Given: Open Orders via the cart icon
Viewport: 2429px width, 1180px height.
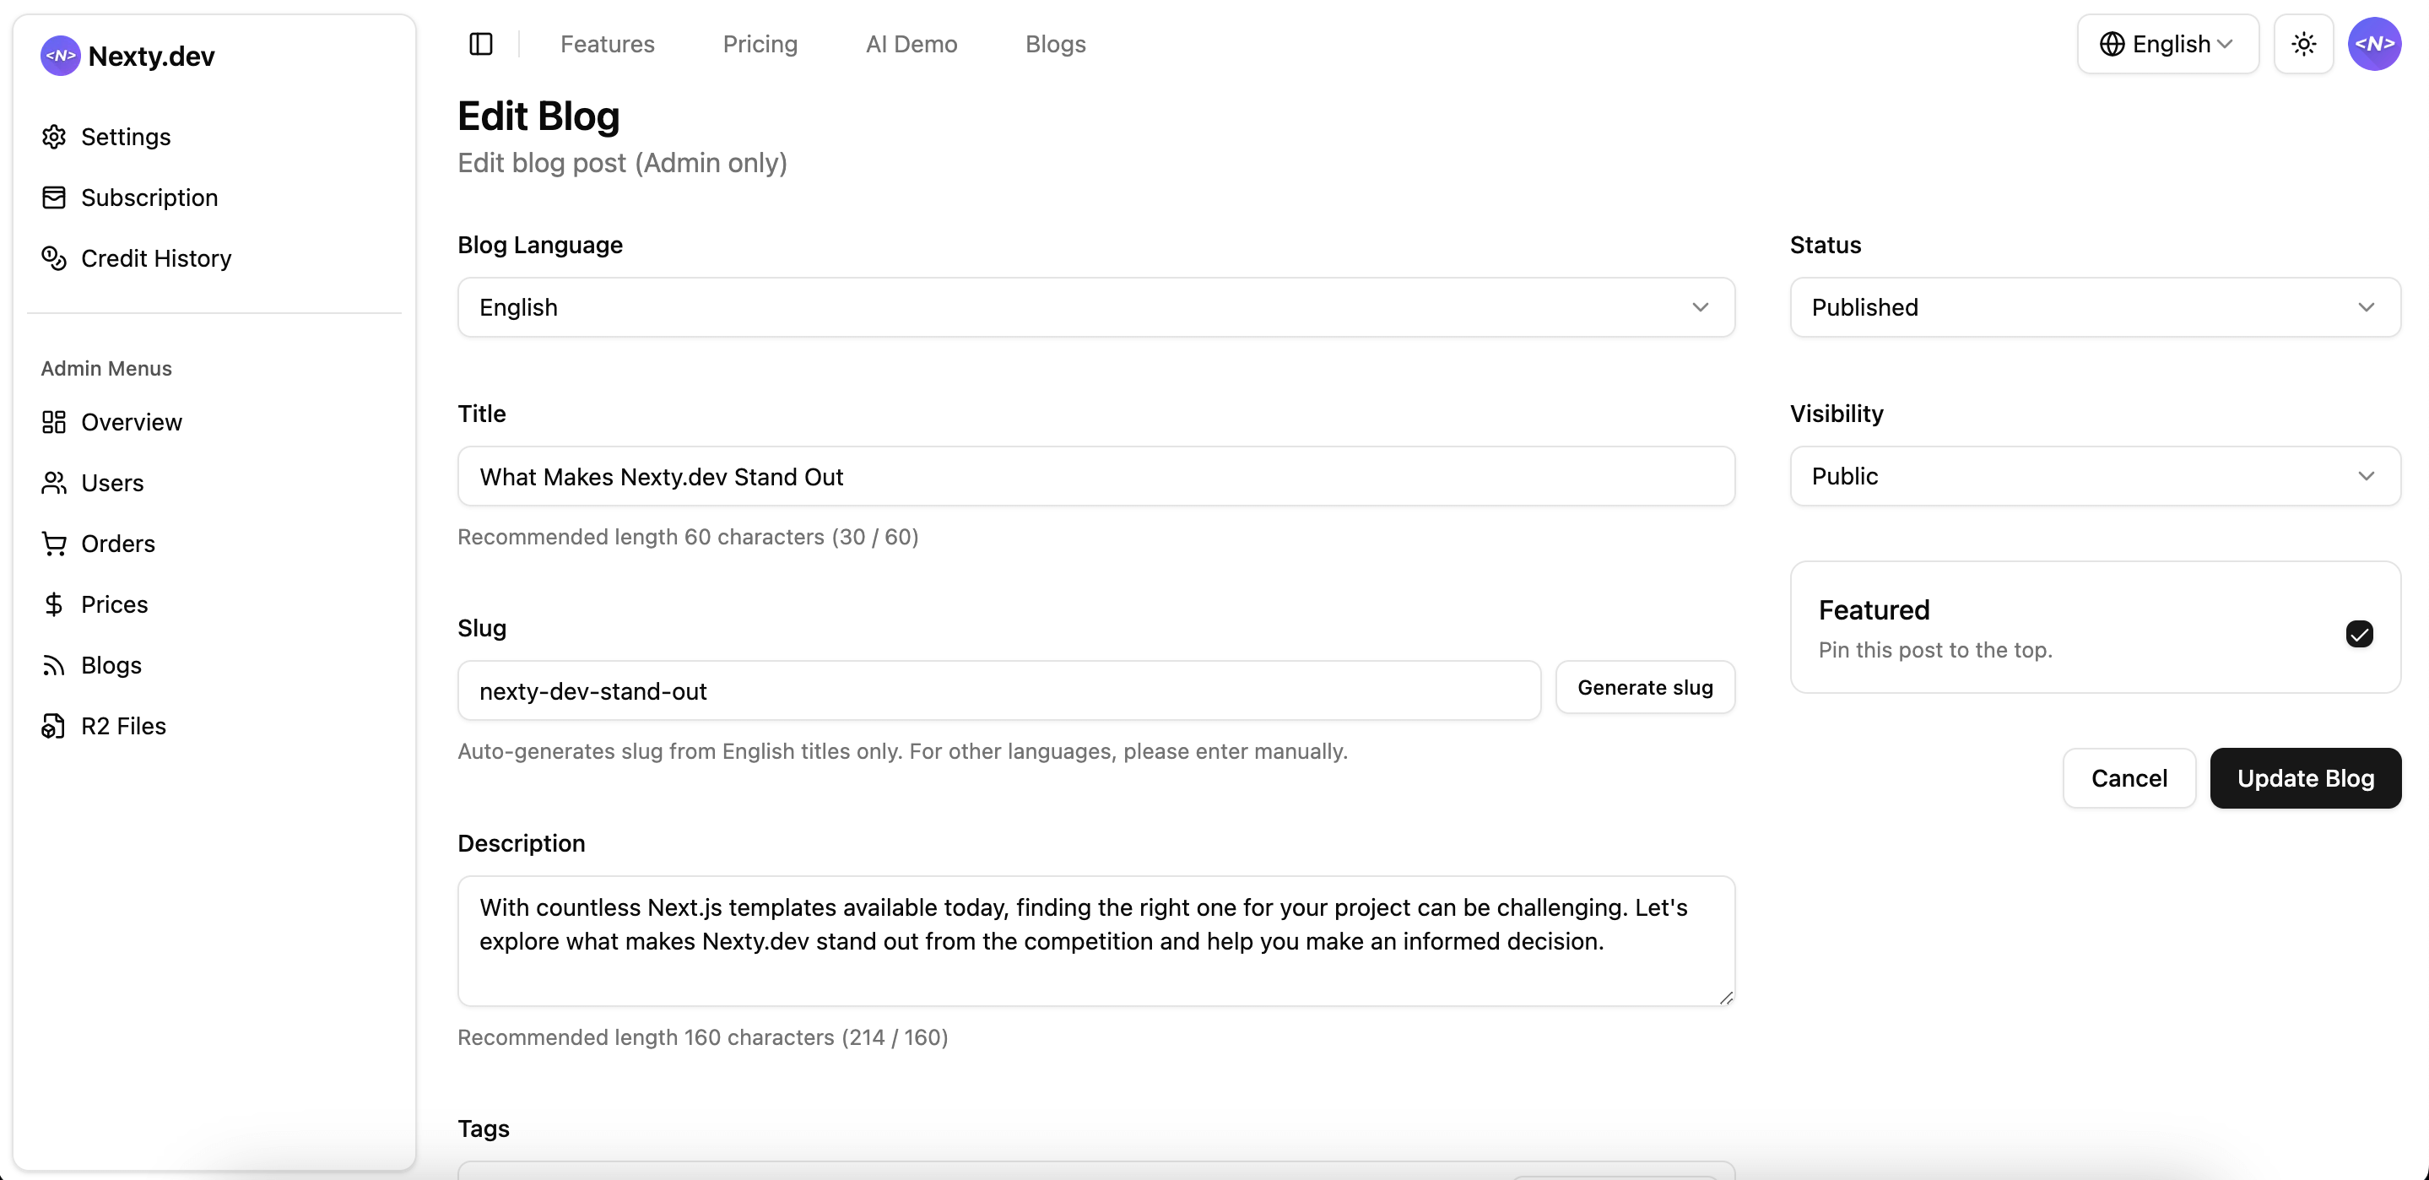Looking at the screenshot, I should pyautogui.click(x=54, y=544).
